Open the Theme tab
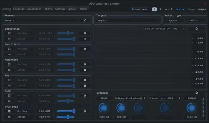This screenshot has width=209, height=123. click(48, 9)
